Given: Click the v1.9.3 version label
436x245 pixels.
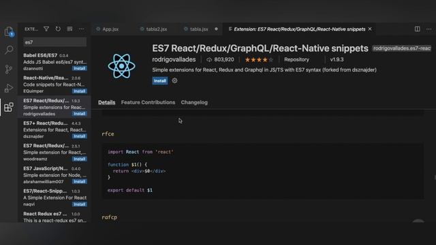Looking at the screenshot, I should [x=337, y=59].
